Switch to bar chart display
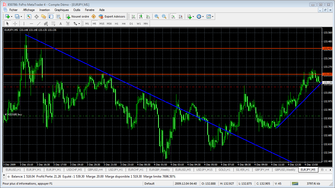The image size is (335, 188). pyautogui.click(x=133, y=16)
